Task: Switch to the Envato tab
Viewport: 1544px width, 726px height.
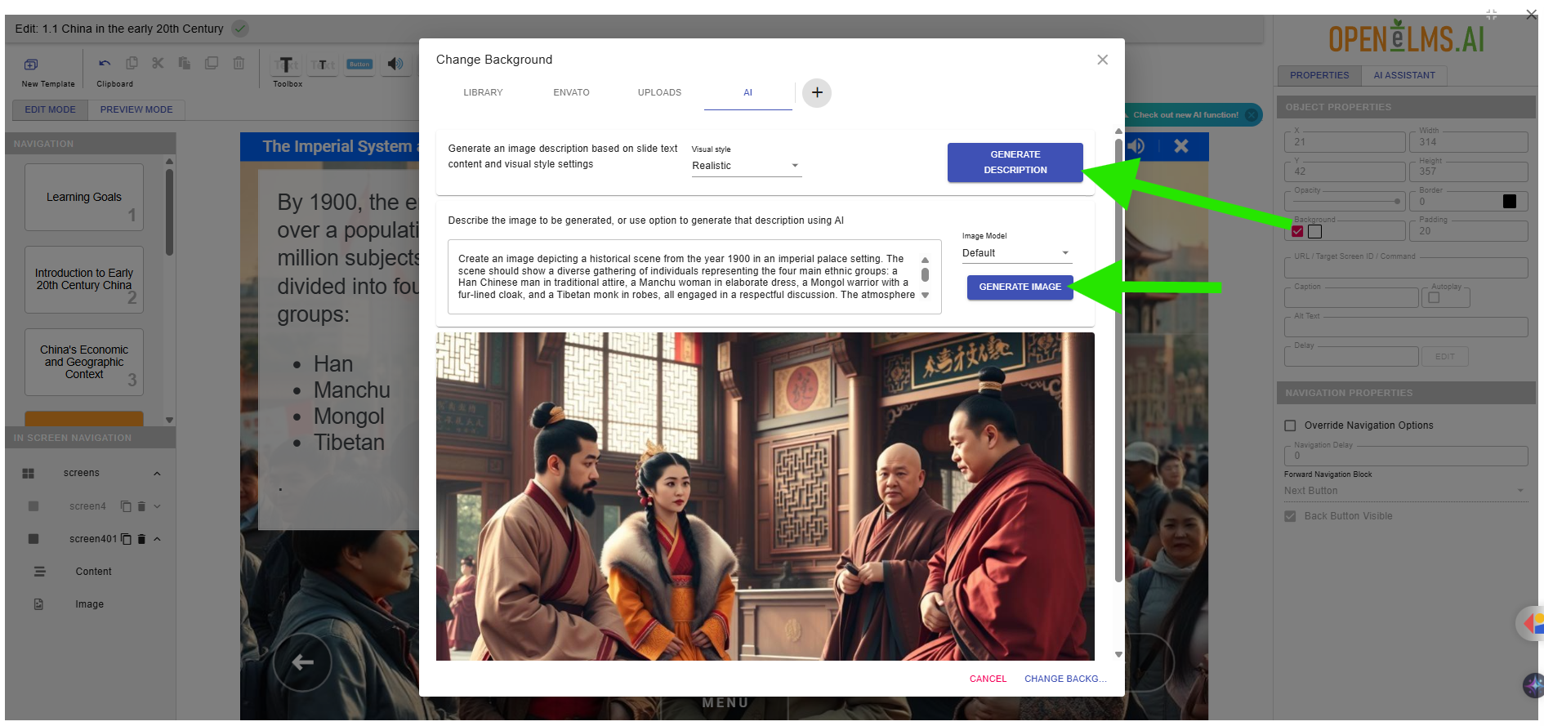Action: click(571, 92)
